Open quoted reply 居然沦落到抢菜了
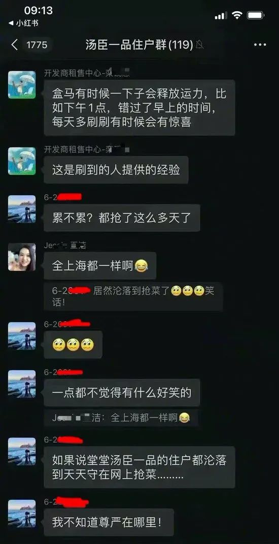Viewport: 279px width, 544px height. click(133, 296)
